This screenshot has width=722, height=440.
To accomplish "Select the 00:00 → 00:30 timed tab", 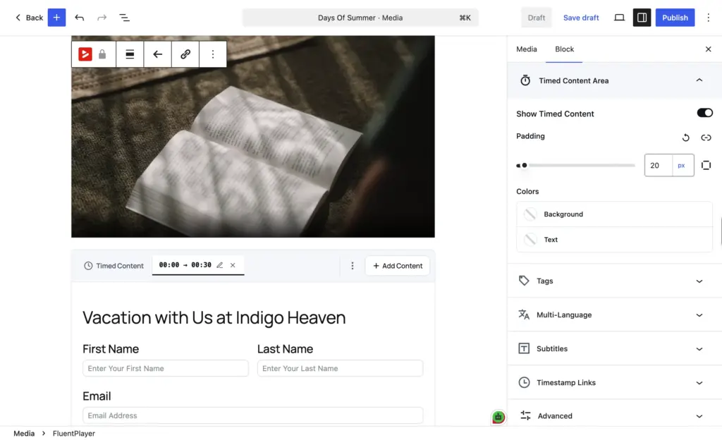I will 185,265.
